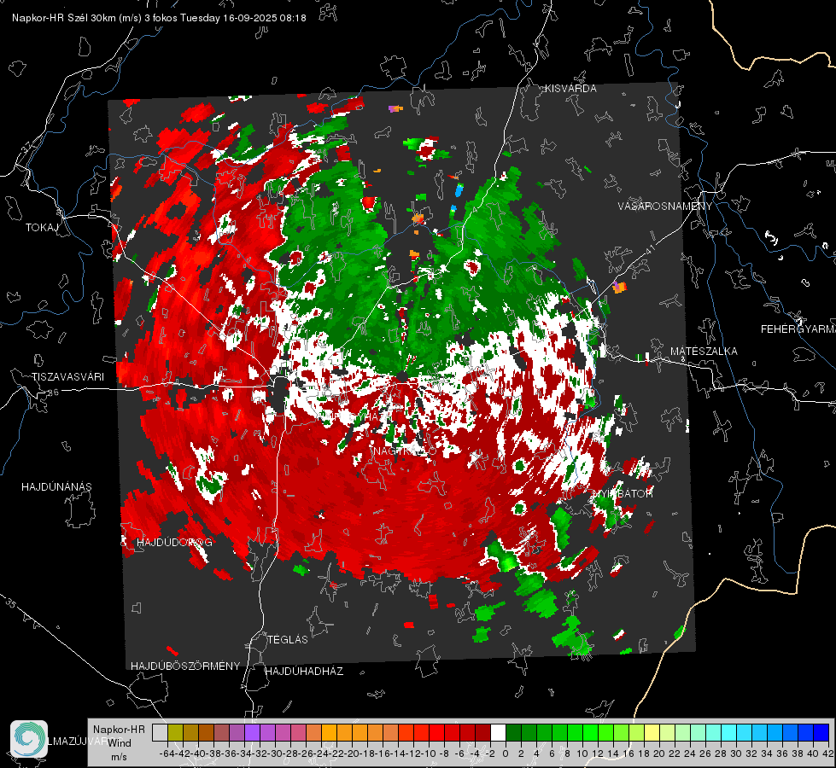Click road number 36 near Tiszavasvári
This screenshot has height=768, width=836.
coord(53,393)
